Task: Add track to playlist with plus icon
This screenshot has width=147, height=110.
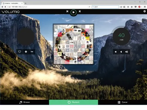Action: (26, 52)
